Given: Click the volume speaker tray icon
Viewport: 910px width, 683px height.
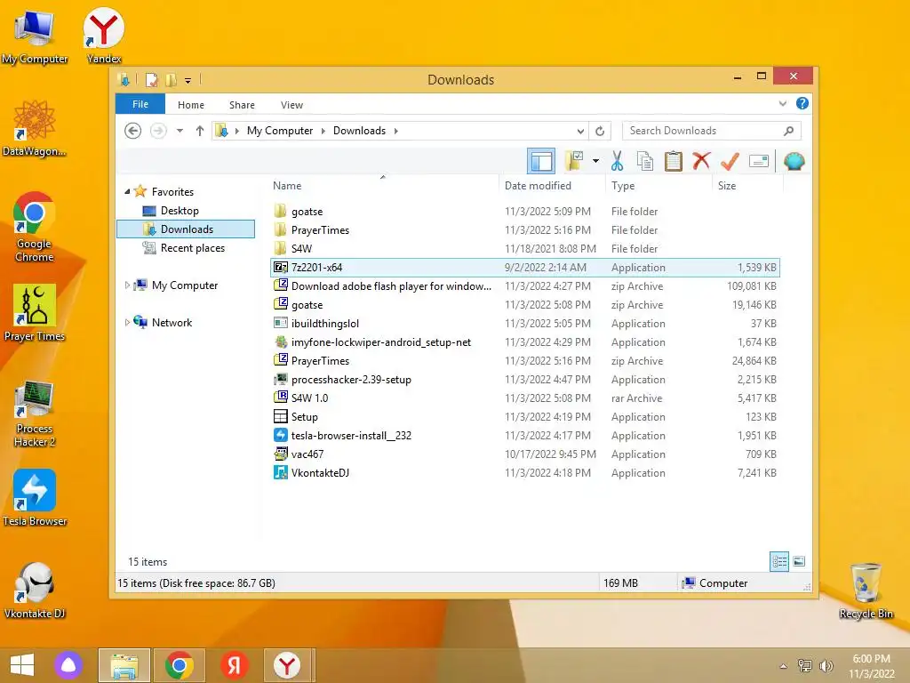Looking at the screenshot, I should click(x=826, y=665).
